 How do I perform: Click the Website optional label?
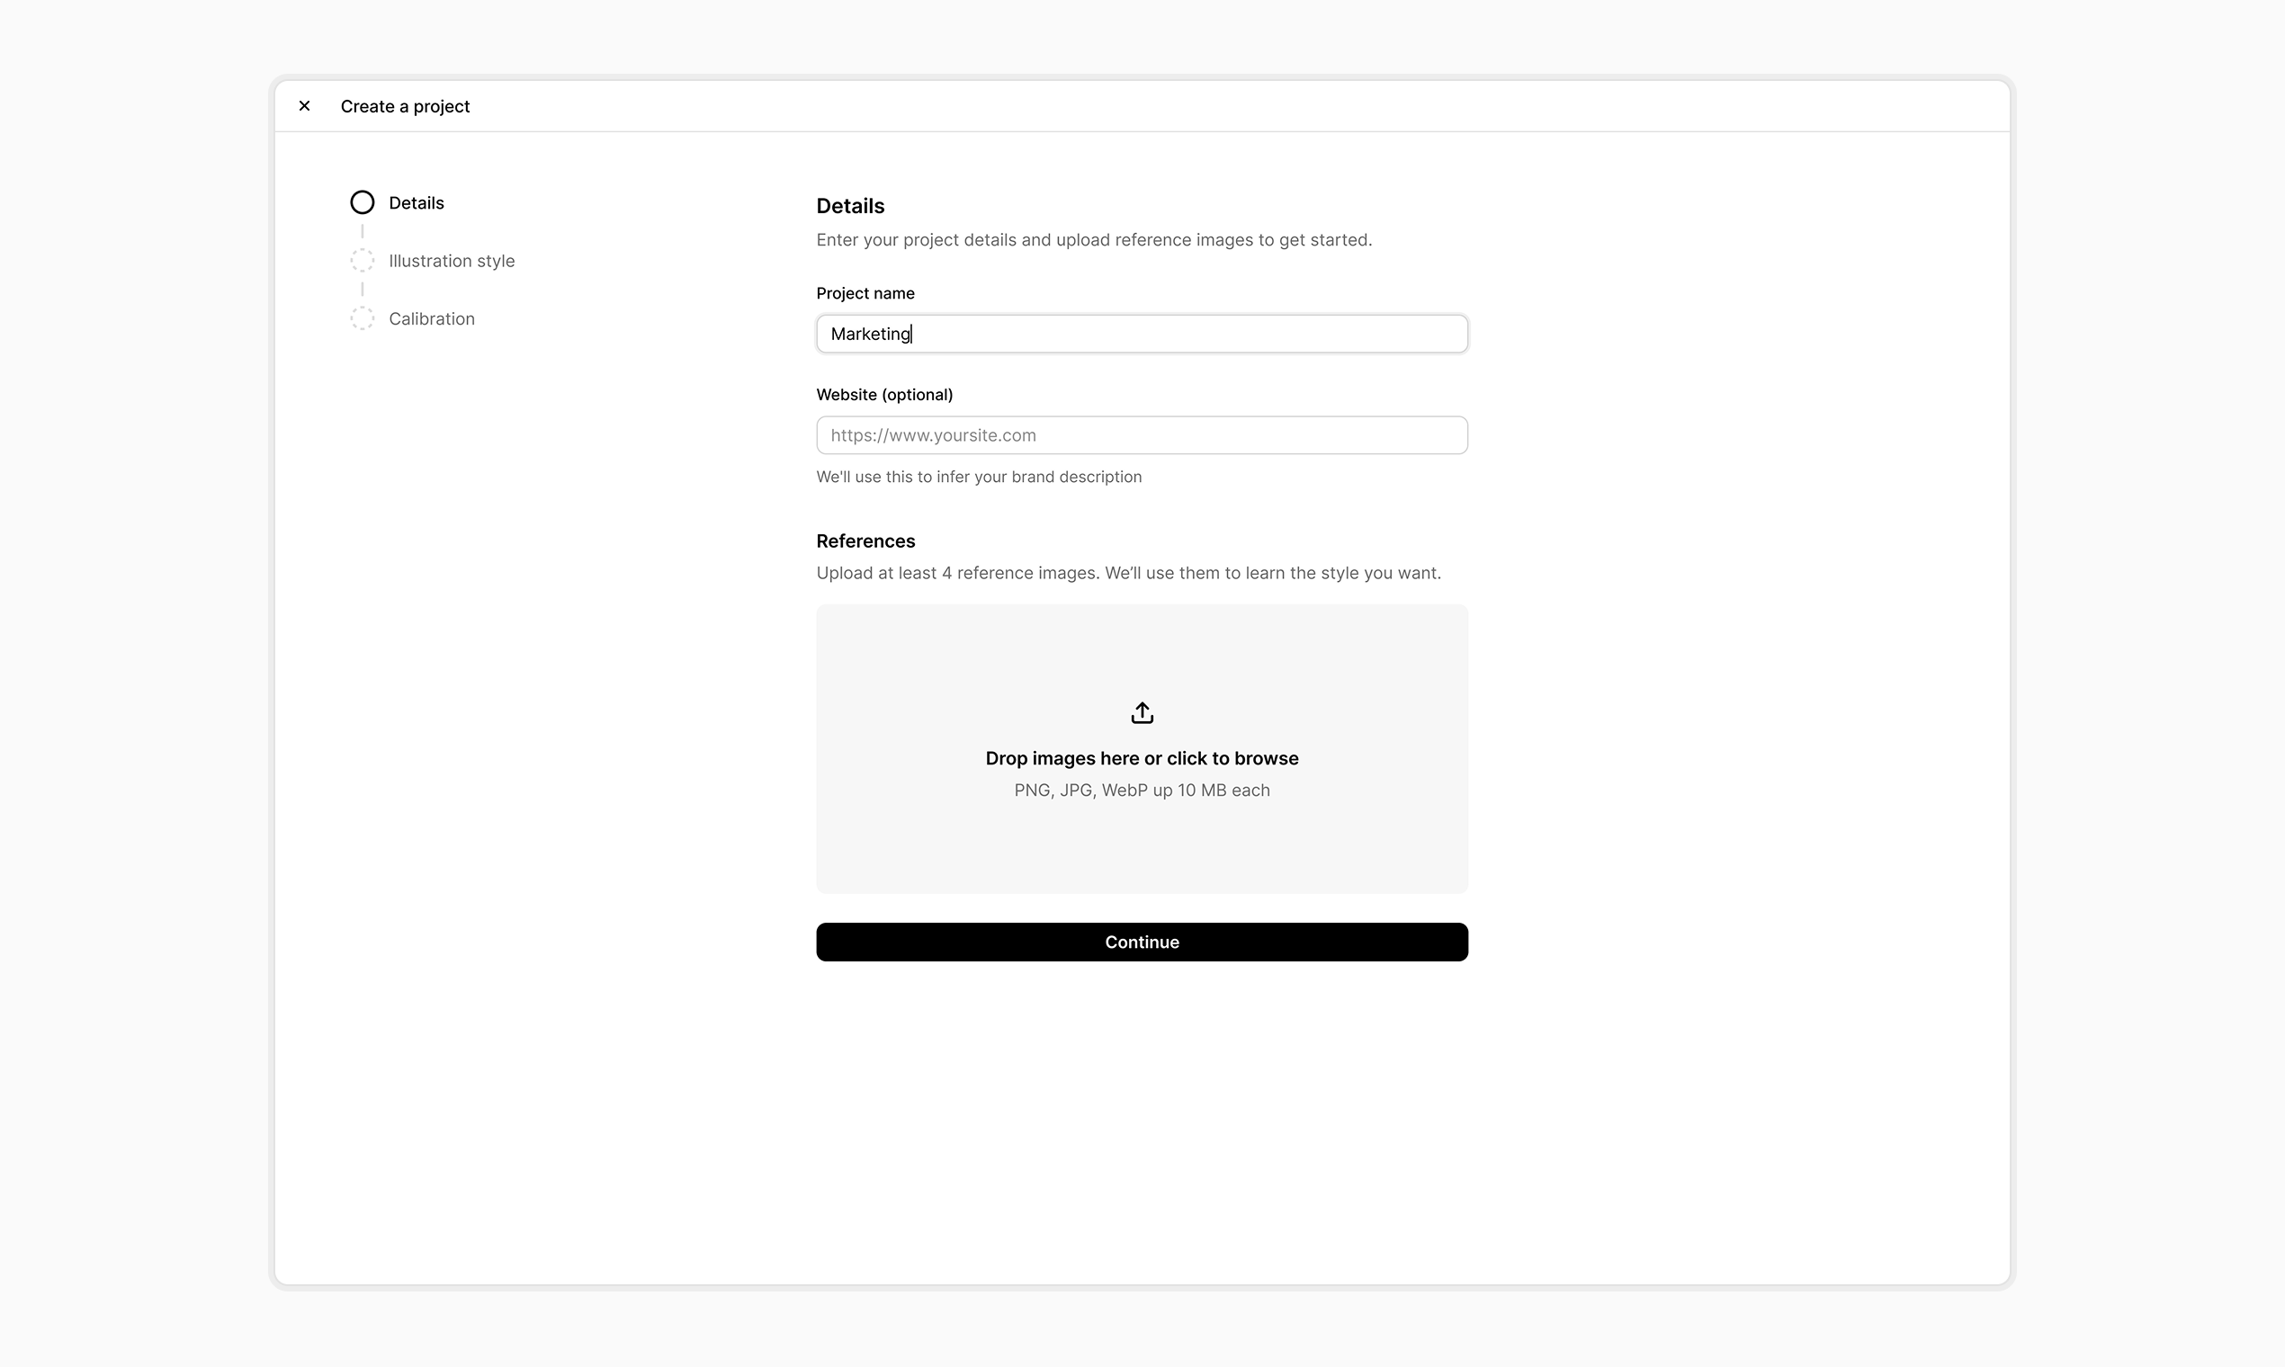[883, 394]
